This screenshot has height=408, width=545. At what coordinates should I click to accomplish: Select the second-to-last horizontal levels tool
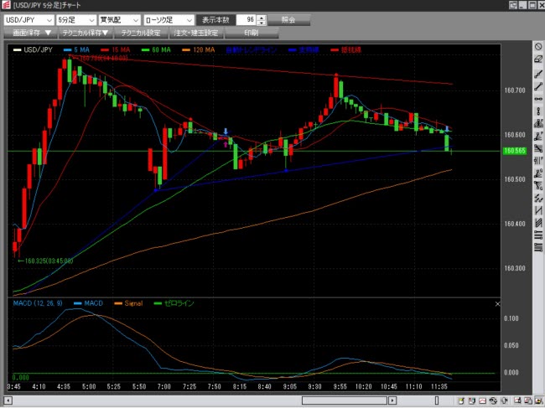[x=538, y=235]
